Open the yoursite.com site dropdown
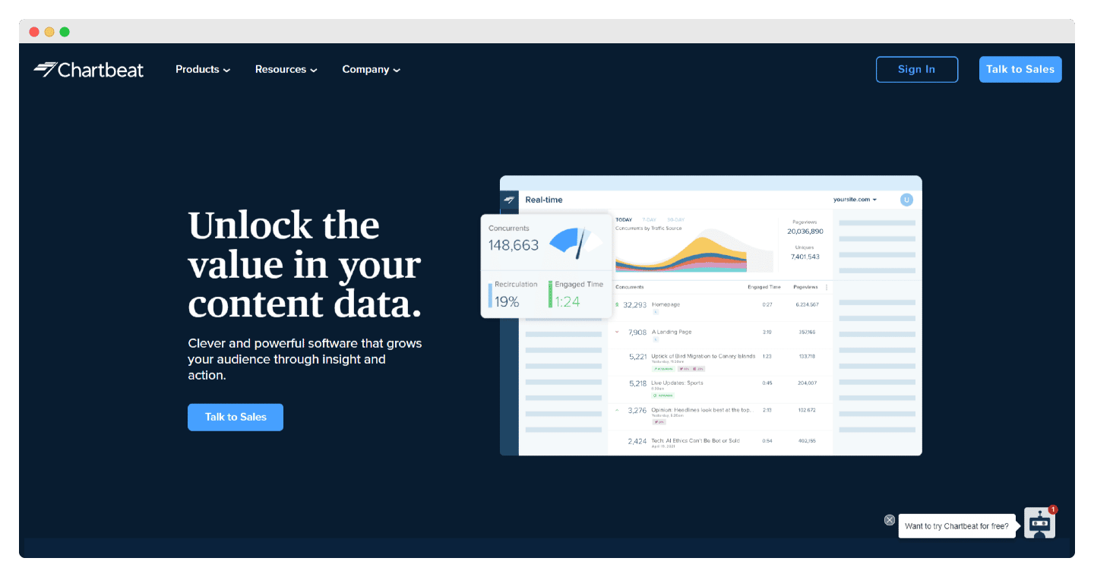The height and width of the screenshot is (577, 1094). [855, 200]
